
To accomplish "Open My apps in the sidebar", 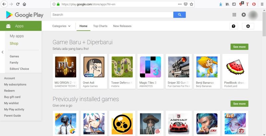I will click(17, 36).
